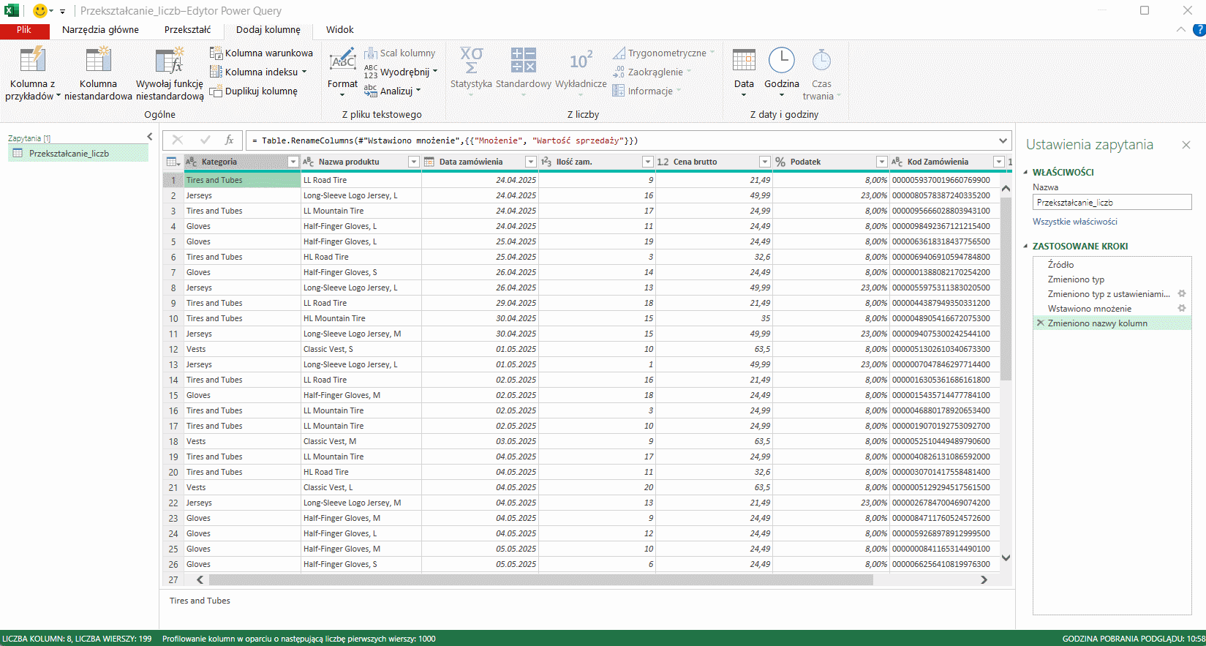This screenshot has height=646, width=1206.
Task: Add a Kolumna indeksu
Action: (258, 72)
